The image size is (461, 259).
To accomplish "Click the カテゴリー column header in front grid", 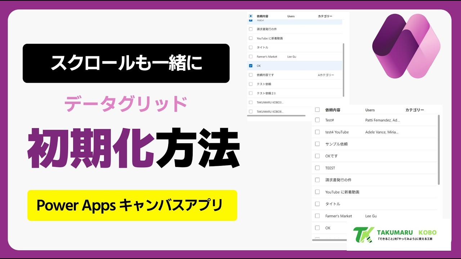I will pyautogui.click(x=415, y=110).
